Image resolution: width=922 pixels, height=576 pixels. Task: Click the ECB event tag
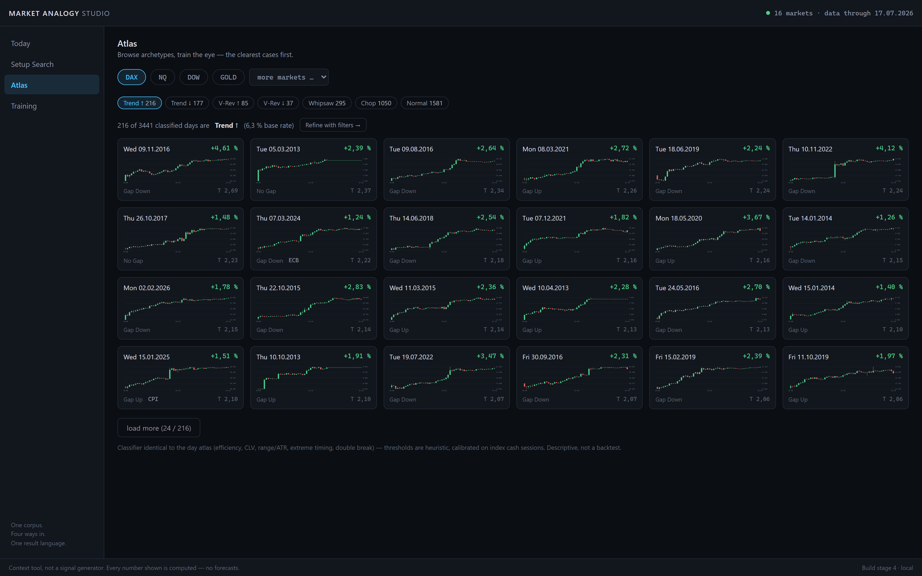tap(294, 260)
